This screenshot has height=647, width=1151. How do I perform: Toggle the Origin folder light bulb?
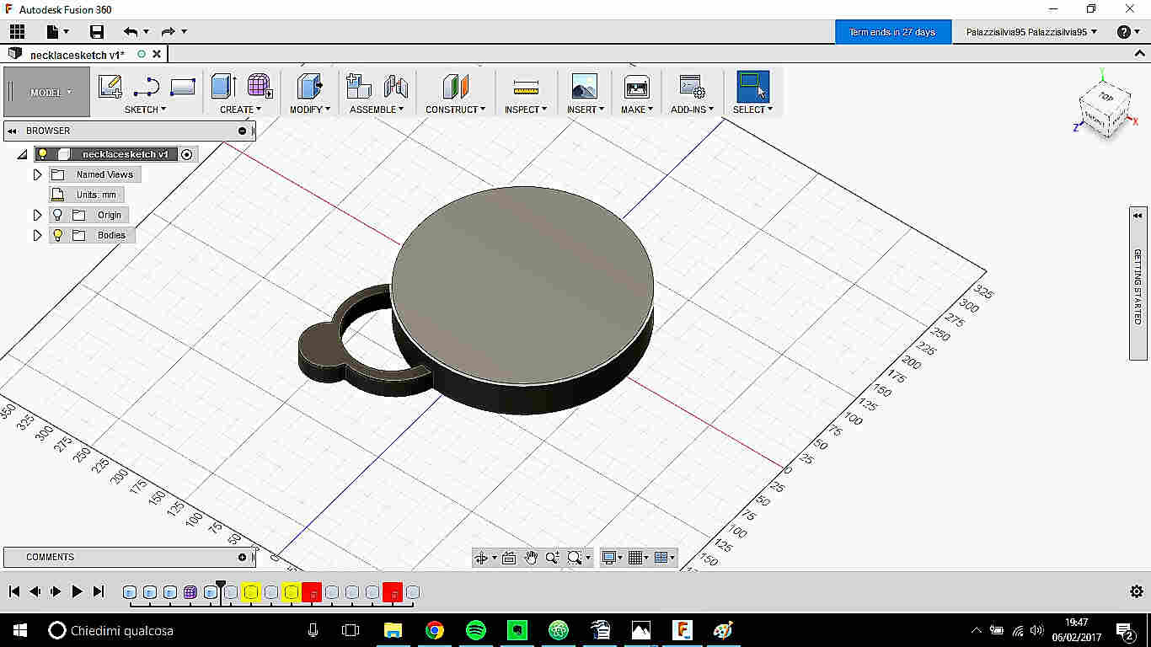click(x=57, y=215)
